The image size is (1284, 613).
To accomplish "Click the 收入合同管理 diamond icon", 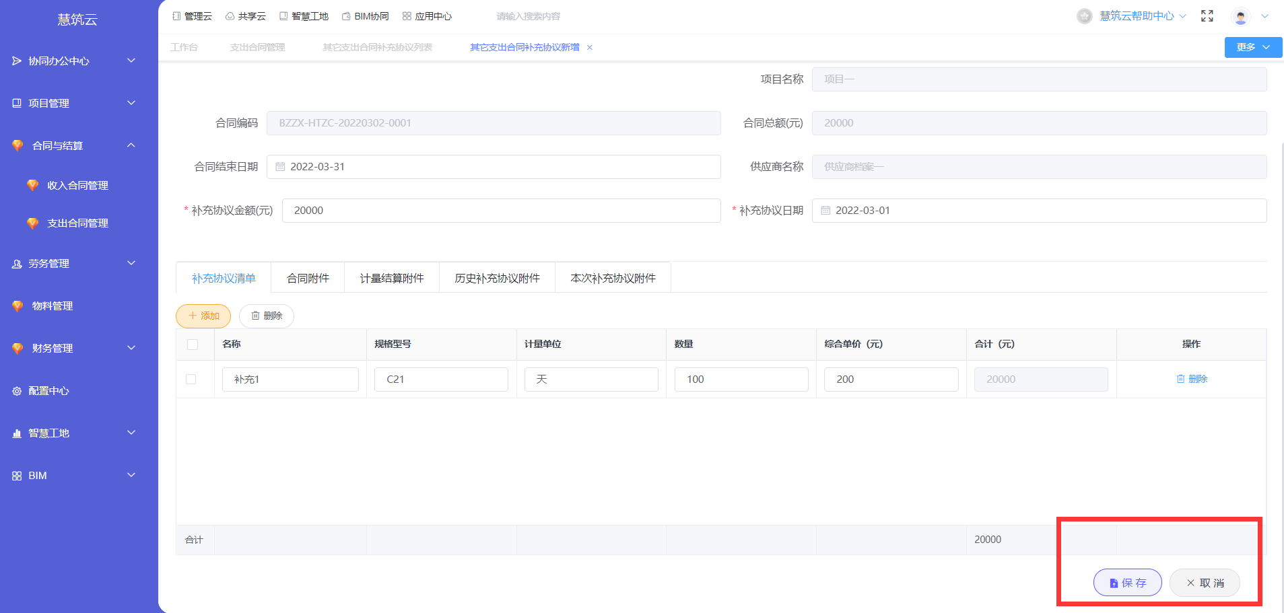I will click(x=32, y=185).
